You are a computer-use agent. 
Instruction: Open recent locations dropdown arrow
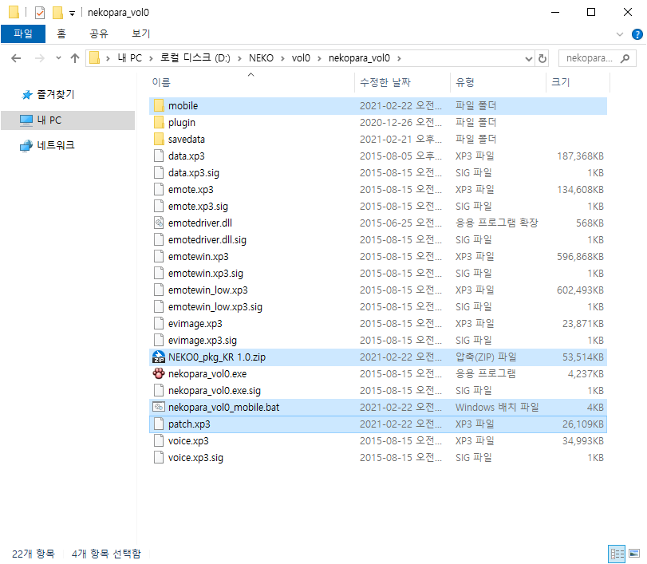click(58, 58)
